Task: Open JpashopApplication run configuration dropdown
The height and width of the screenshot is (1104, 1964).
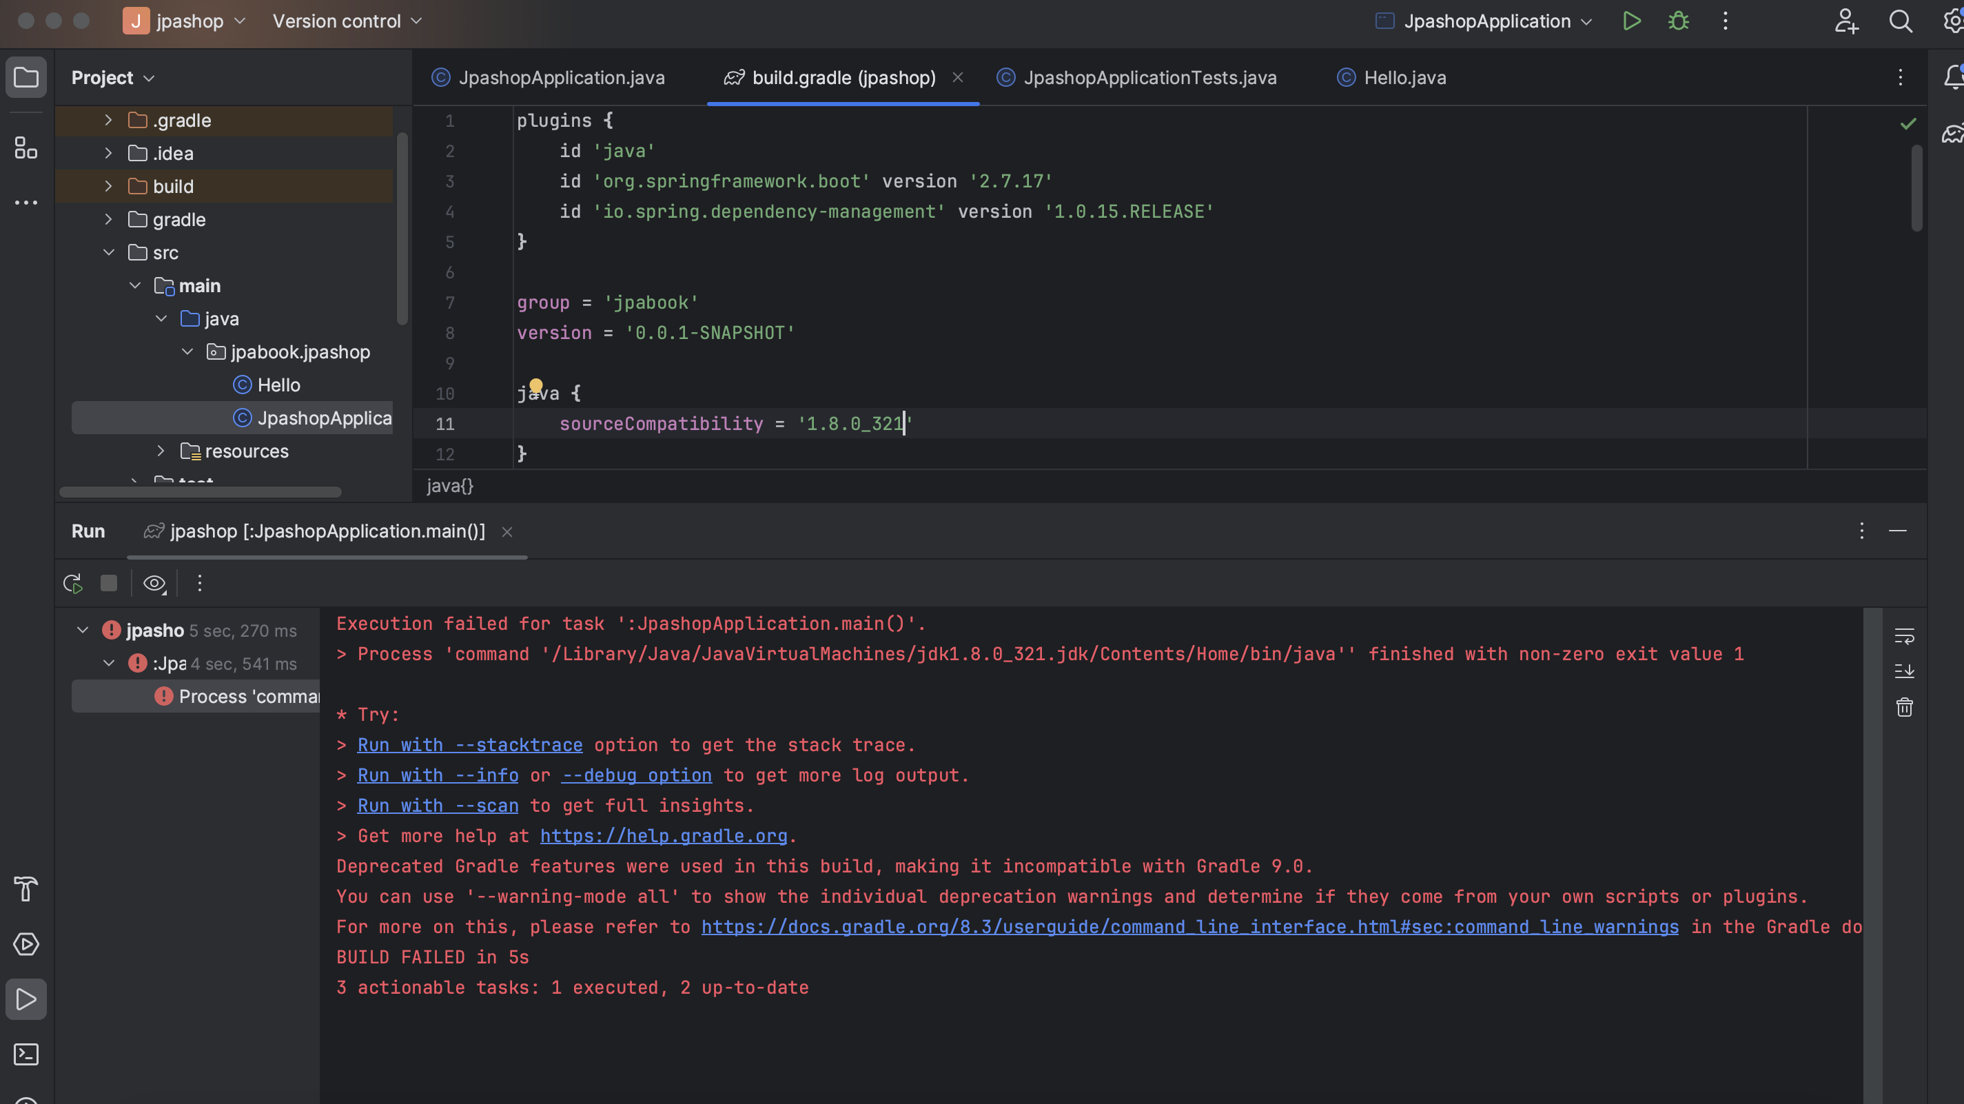Action: pyautogui.click(x=1484, y=21)
